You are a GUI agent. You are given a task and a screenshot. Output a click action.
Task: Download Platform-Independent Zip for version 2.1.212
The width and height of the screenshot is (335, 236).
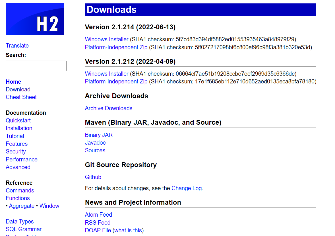coord(116,81)
